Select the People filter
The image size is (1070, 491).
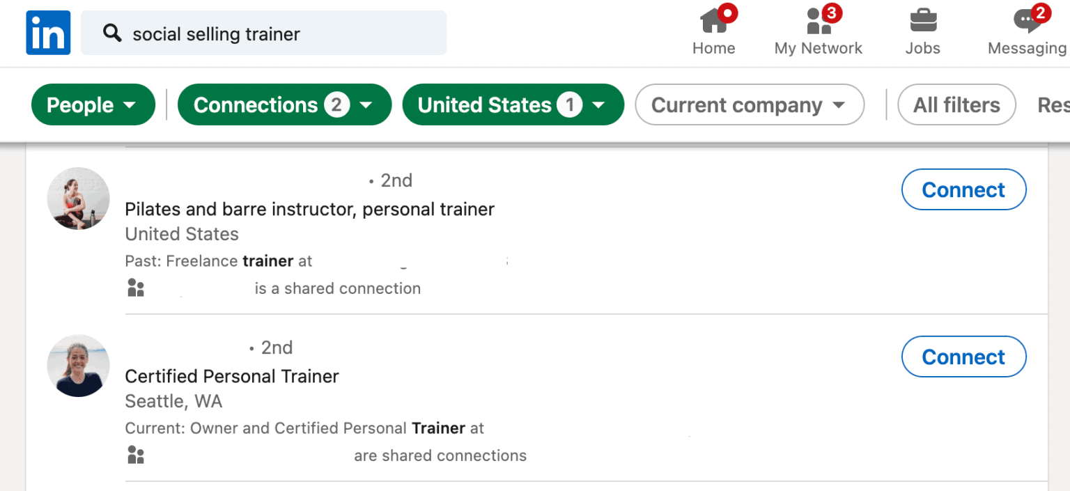tap(93, 104)
